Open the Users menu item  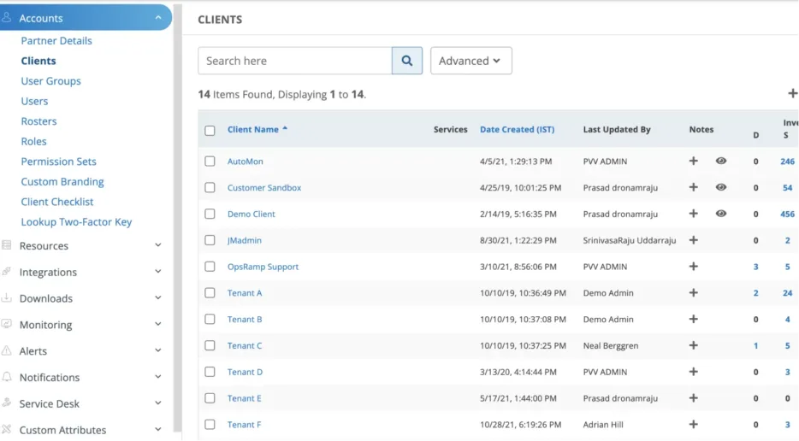(x=35, y=101)
